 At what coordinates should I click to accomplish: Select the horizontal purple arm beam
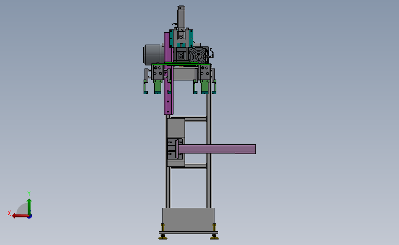217,149
